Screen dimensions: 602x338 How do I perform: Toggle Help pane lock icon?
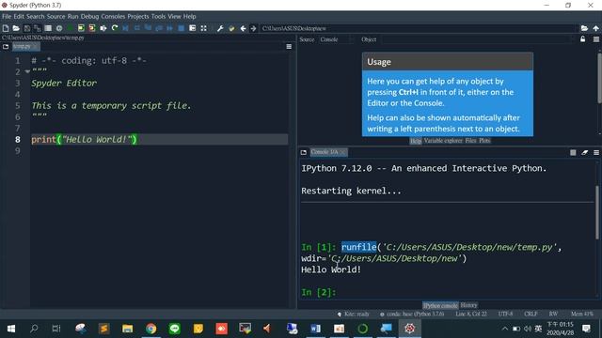[583, 39]
